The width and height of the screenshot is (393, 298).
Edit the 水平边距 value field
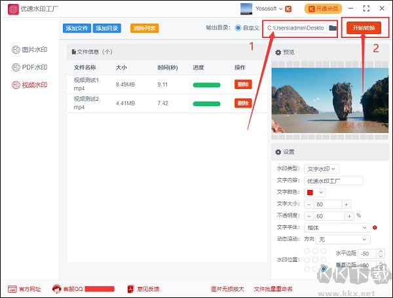(x=367, y=253)
